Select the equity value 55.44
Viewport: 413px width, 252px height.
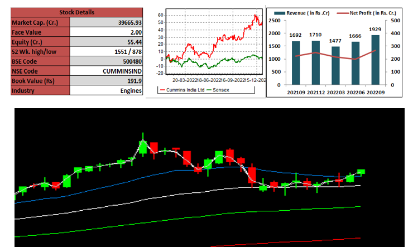[x=106, y=42]
